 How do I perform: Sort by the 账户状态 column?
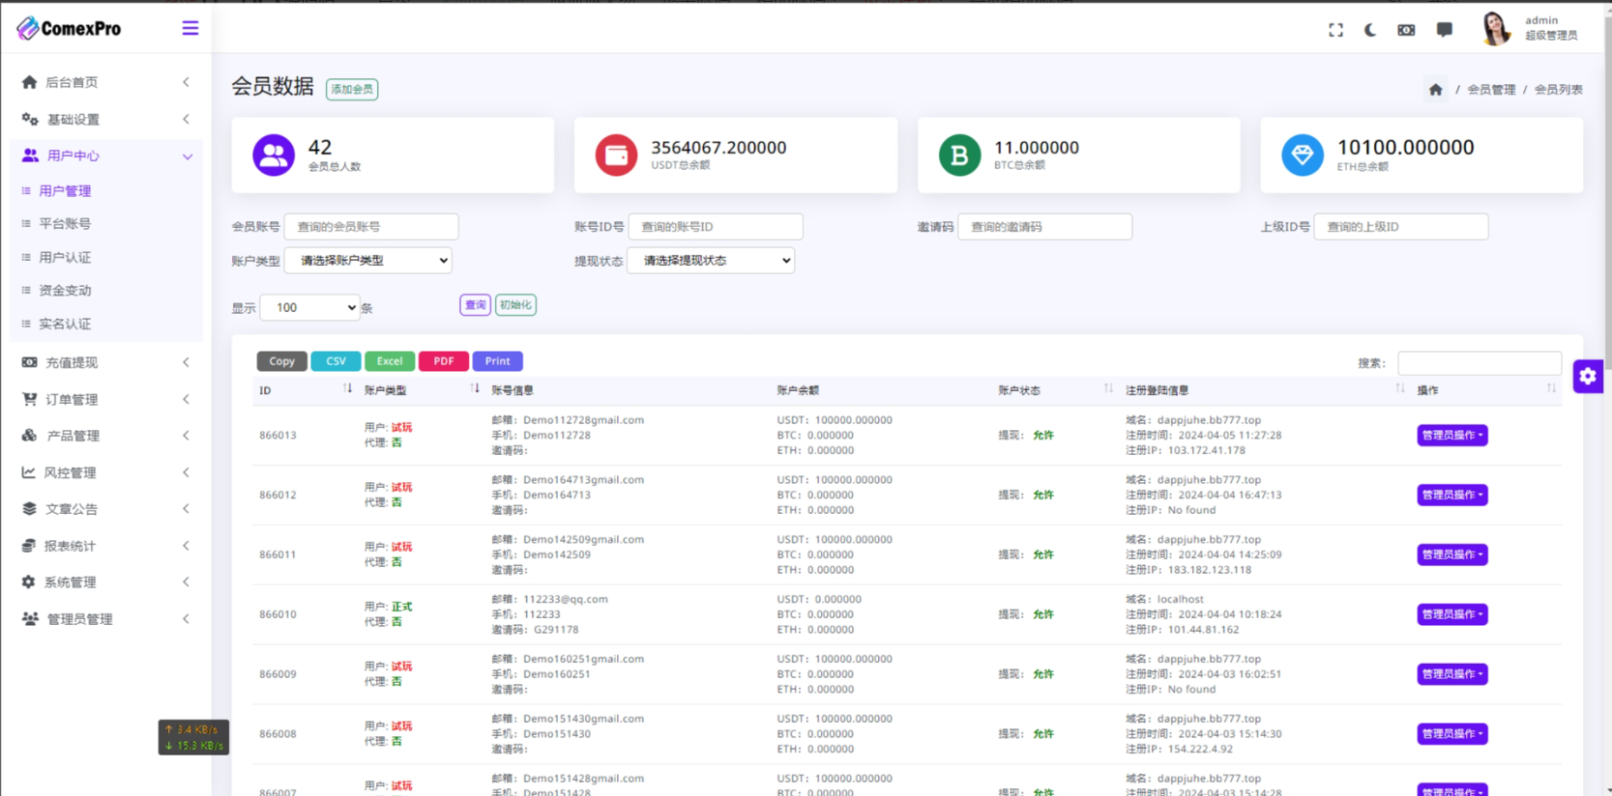coord(1054,390)
